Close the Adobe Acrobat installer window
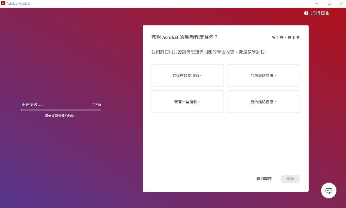This screenshot has width=346, height=208. (x=341, y=4)
